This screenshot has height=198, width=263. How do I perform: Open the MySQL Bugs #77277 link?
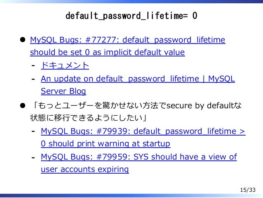[127, 40]
